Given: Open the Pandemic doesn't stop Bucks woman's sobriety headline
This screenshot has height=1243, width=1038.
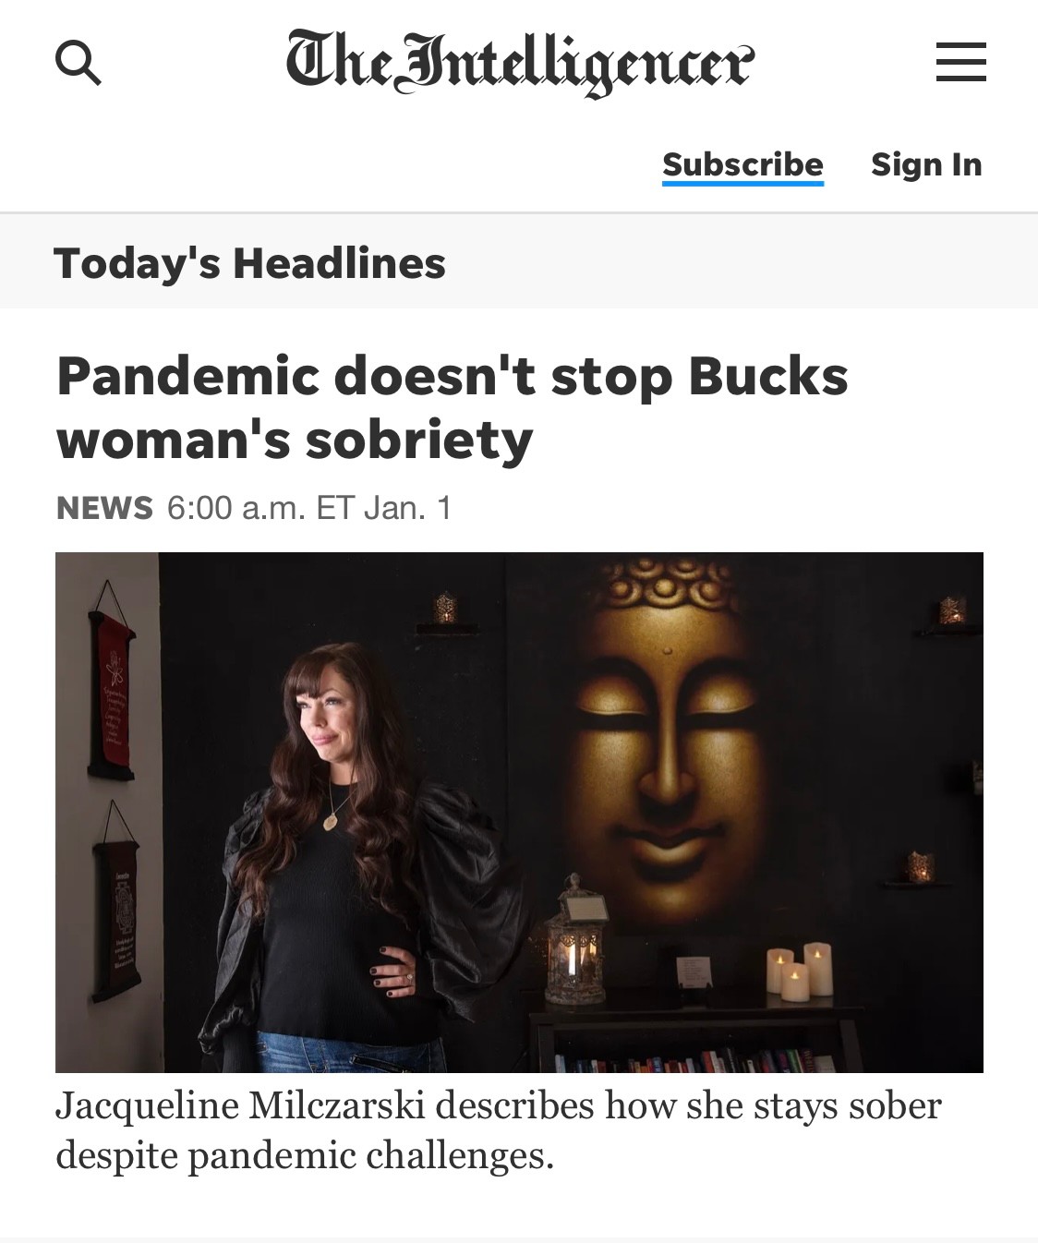Looking at the screenshot, I should coord(453,407).
